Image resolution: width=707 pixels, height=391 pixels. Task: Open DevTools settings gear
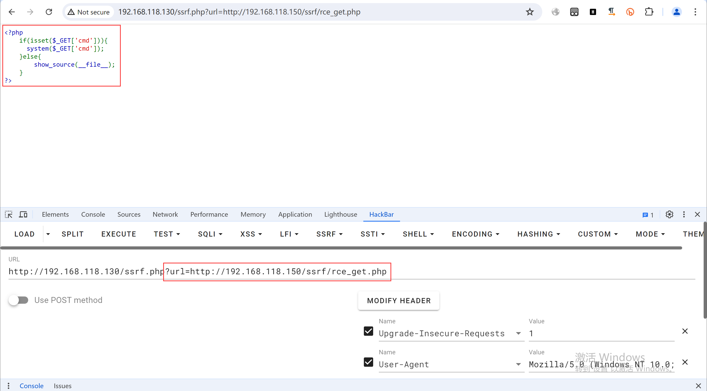670,214
